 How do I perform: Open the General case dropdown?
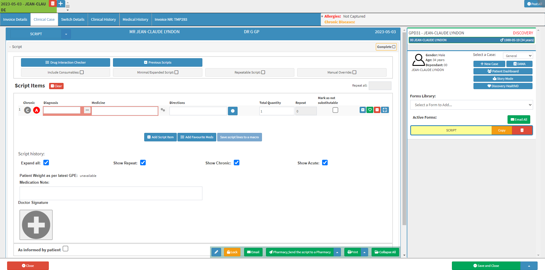[x=518, y=56]
